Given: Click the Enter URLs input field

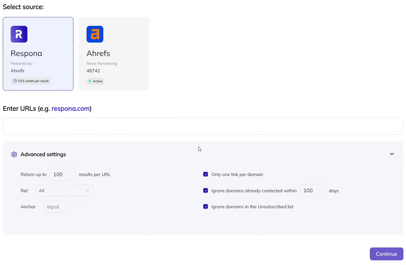Looking at the screenshot, I should tap(203, 126).
